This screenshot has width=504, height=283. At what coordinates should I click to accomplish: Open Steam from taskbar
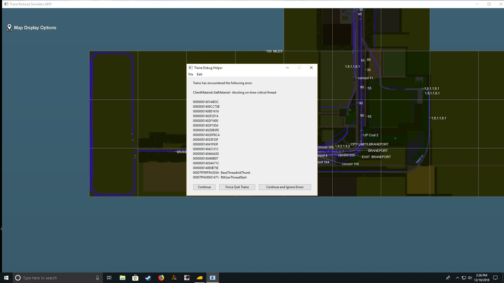point(148,278)
